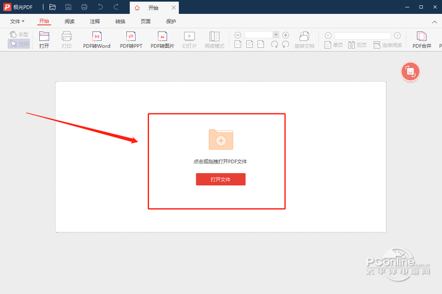Image resolution: width=442 pixels, height=294 pixels.
Task: Switch to the 转换 ribbon tab
Action: coord(120,21)
